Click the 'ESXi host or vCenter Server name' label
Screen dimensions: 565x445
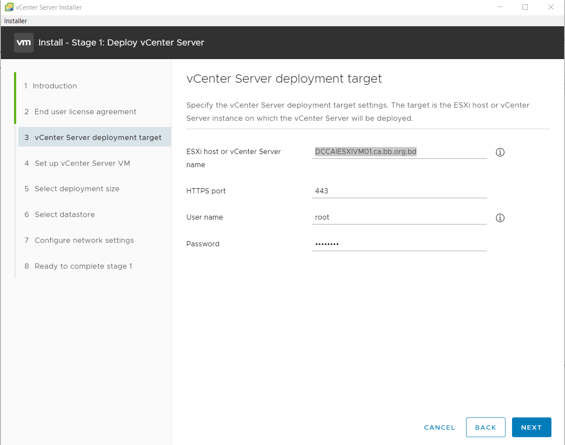(233, 158)
